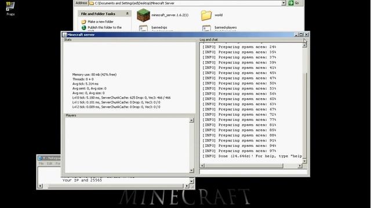Image resolution: width=371 pixels, height=208 pixels.
Task: Click the 'Threads: 0 + 0' stat line
Action: pyautogui.click(x=83, y=79)
